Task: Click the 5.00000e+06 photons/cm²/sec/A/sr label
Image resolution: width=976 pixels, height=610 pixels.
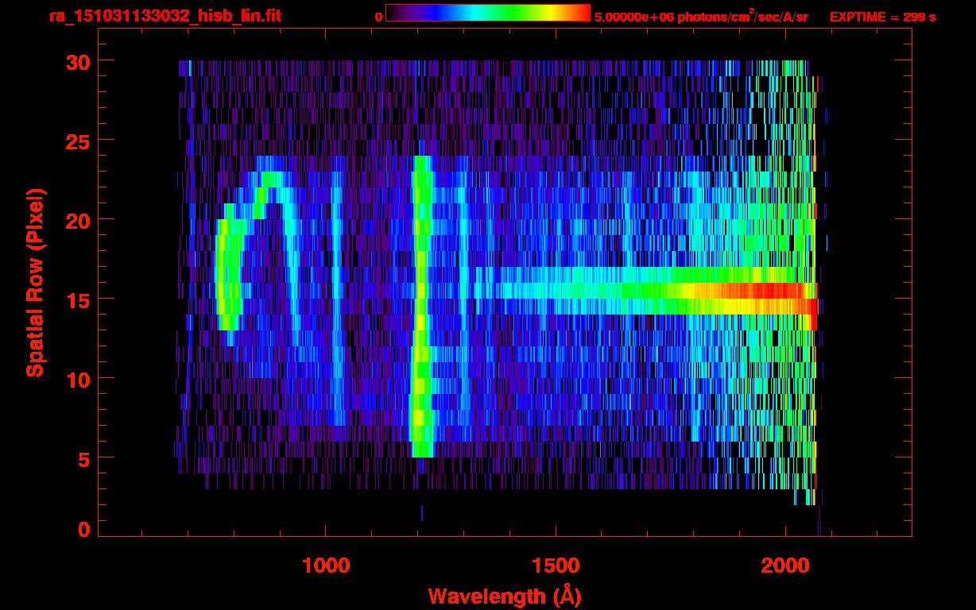Action: tap(701, 16)
